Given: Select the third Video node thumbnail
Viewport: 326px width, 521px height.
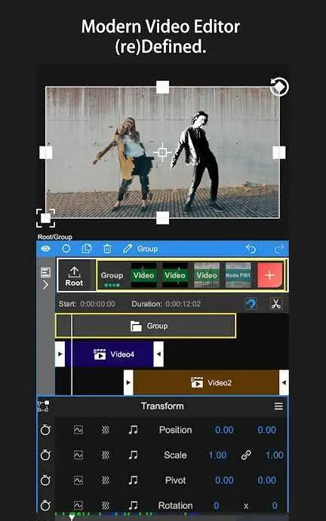Looking at the screenshot, I should click(x=207, y=275).
